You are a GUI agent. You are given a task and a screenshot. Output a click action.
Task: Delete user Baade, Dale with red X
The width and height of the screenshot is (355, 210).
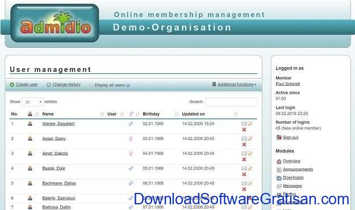[244, 174]
